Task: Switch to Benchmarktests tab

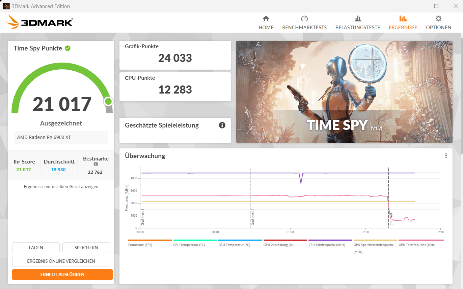Action: (x=304, y=23)
